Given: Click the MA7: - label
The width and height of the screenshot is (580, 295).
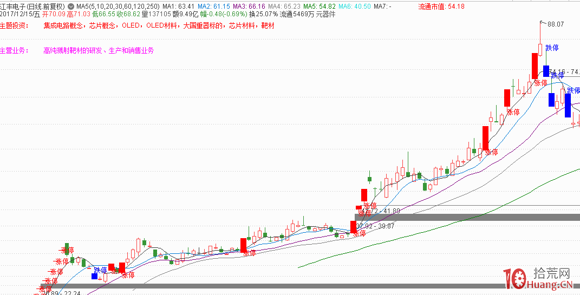Looking at the screenshot, I should pos(382,6).
